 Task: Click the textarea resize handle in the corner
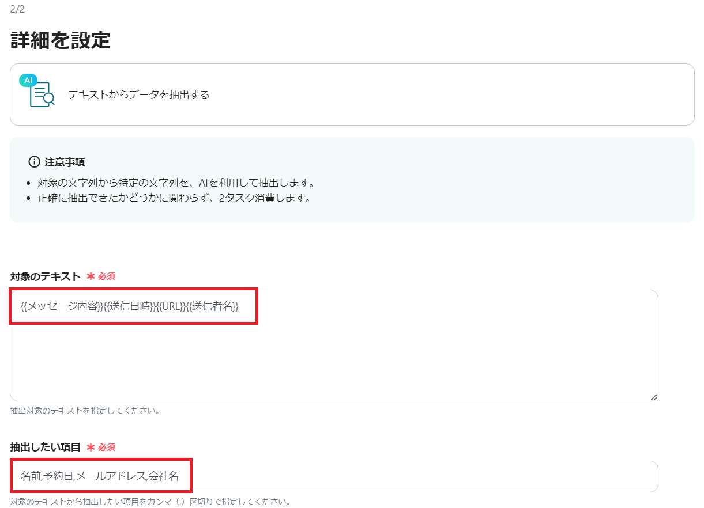click(653, 397)
